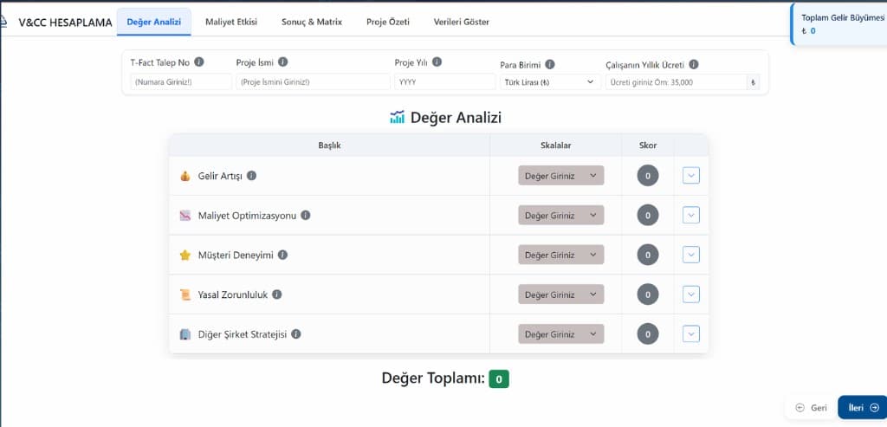Click Yasal Zorunluluk score badge

click(x=648, y=294)
